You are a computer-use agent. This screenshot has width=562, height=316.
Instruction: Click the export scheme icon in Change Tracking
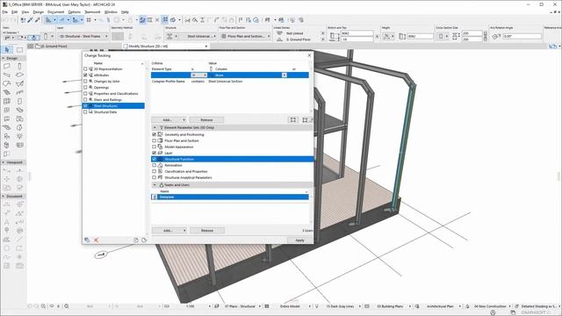click(144, 240)
